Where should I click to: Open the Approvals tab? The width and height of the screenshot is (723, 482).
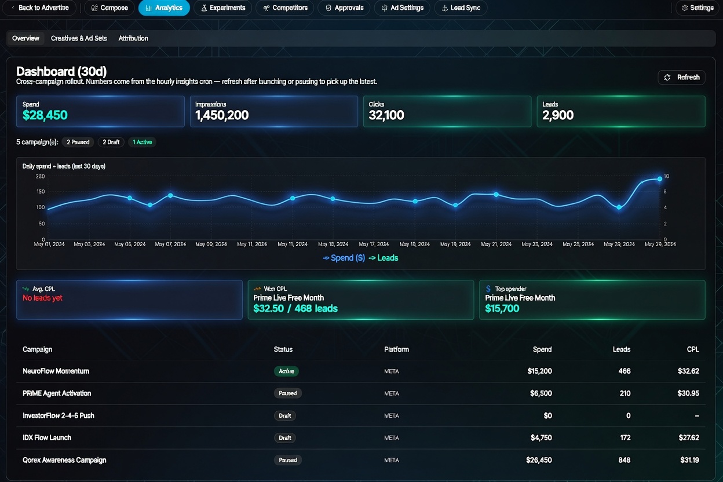pos(344,8)
